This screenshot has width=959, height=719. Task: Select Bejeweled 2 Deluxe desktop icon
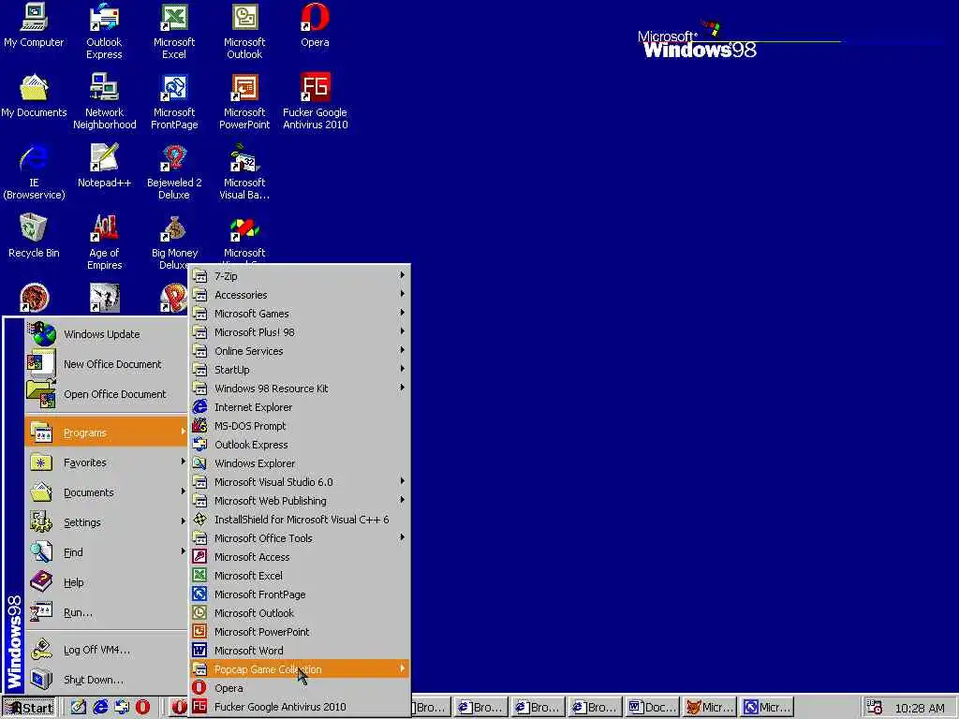pyautogui.click(x=174, y=171)
